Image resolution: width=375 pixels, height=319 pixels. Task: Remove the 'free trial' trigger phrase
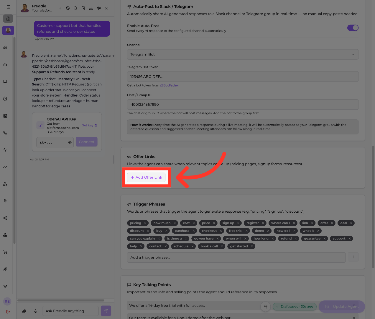click(246, 231)
